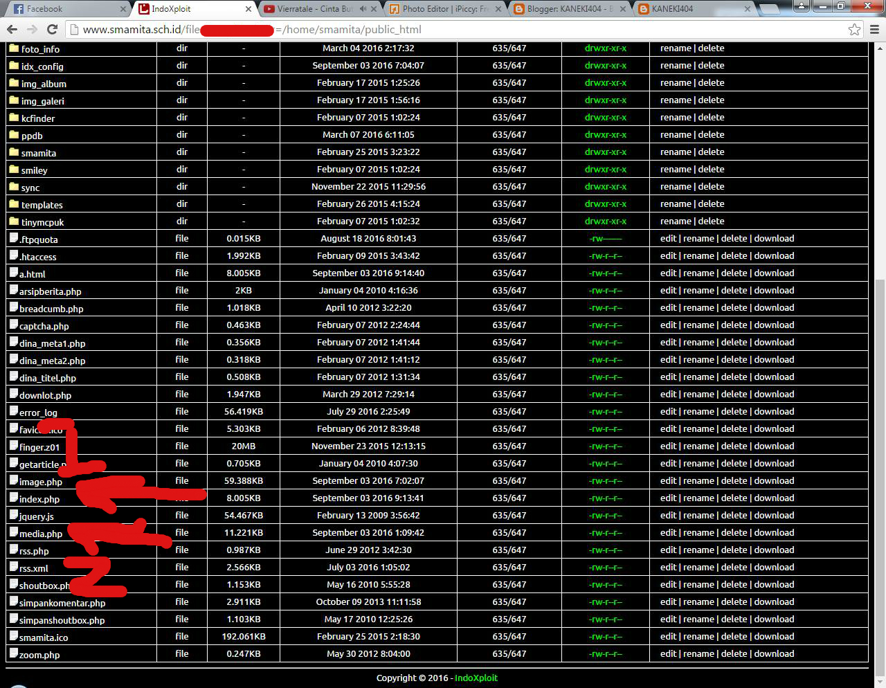Mute the Vierratale tab audio icon
886x688 pixels.
pyautogui.click(x=363, y=9)
